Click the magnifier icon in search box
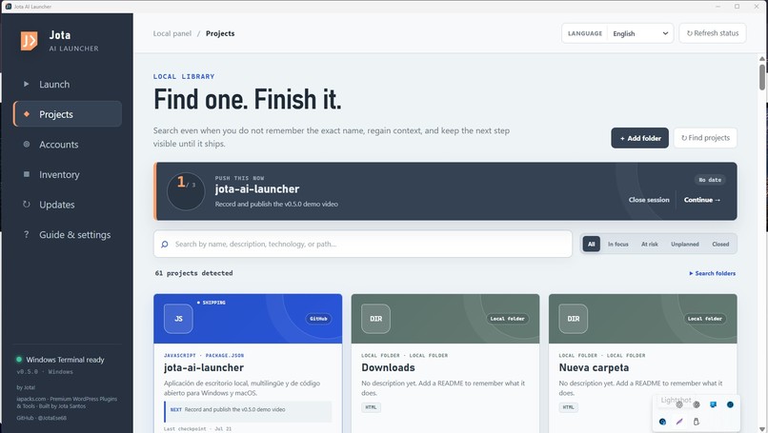 [165, 245]
